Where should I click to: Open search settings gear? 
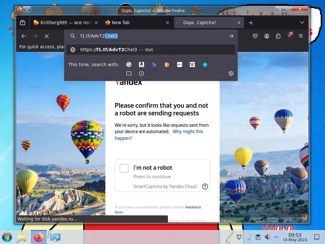[x=231, y=73]
